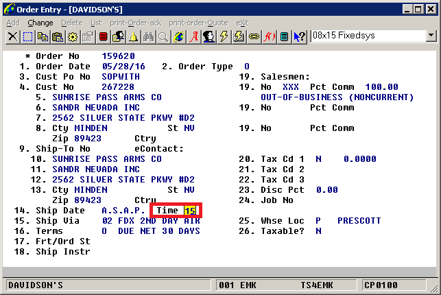The width and height of the screenshot is (441, 295).
Task: Click Whse Loc name PRESCOTT
Action: 359,221
